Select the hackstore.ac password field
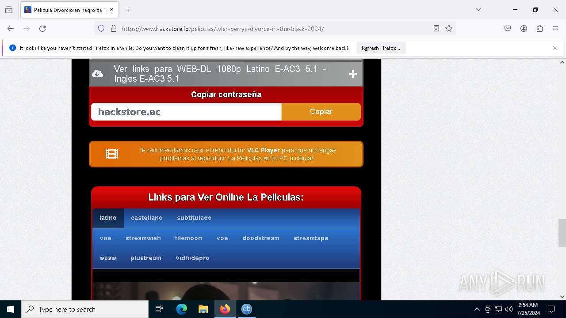This screenshot has height=318, width=566. [x=186, y=112]
